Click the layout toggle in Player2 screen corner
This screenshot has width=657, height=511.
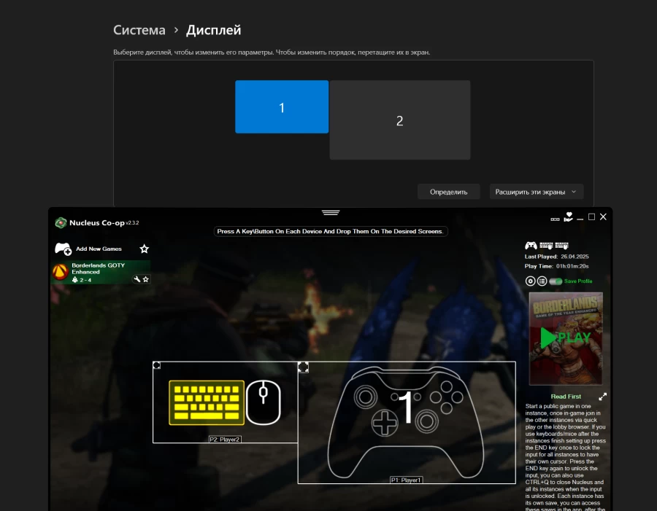(157, 366)
